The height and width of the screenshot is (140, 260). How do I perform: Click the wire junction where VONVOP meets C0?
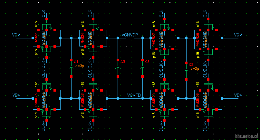118,38
